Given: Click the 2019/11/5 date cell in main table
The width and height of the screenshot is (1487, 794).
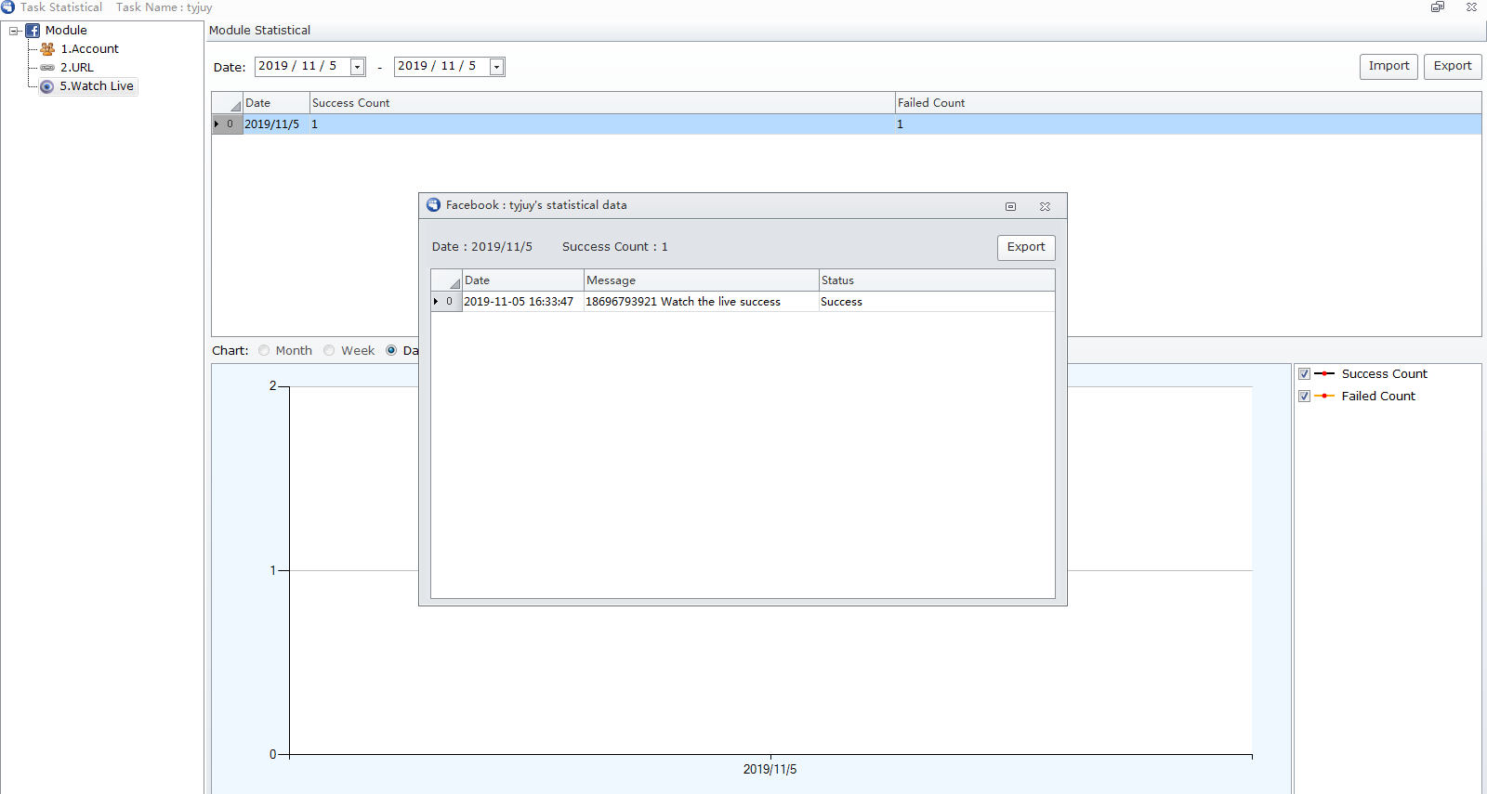Looking at the screenshot, I should pos(276,124).
